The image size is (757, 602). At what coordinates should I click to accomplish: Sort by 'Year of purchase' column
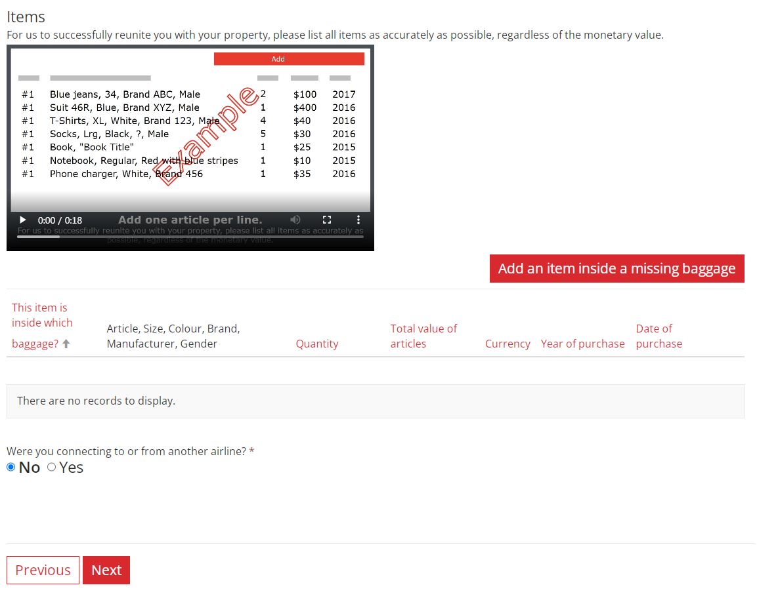(x=582, y=344)
